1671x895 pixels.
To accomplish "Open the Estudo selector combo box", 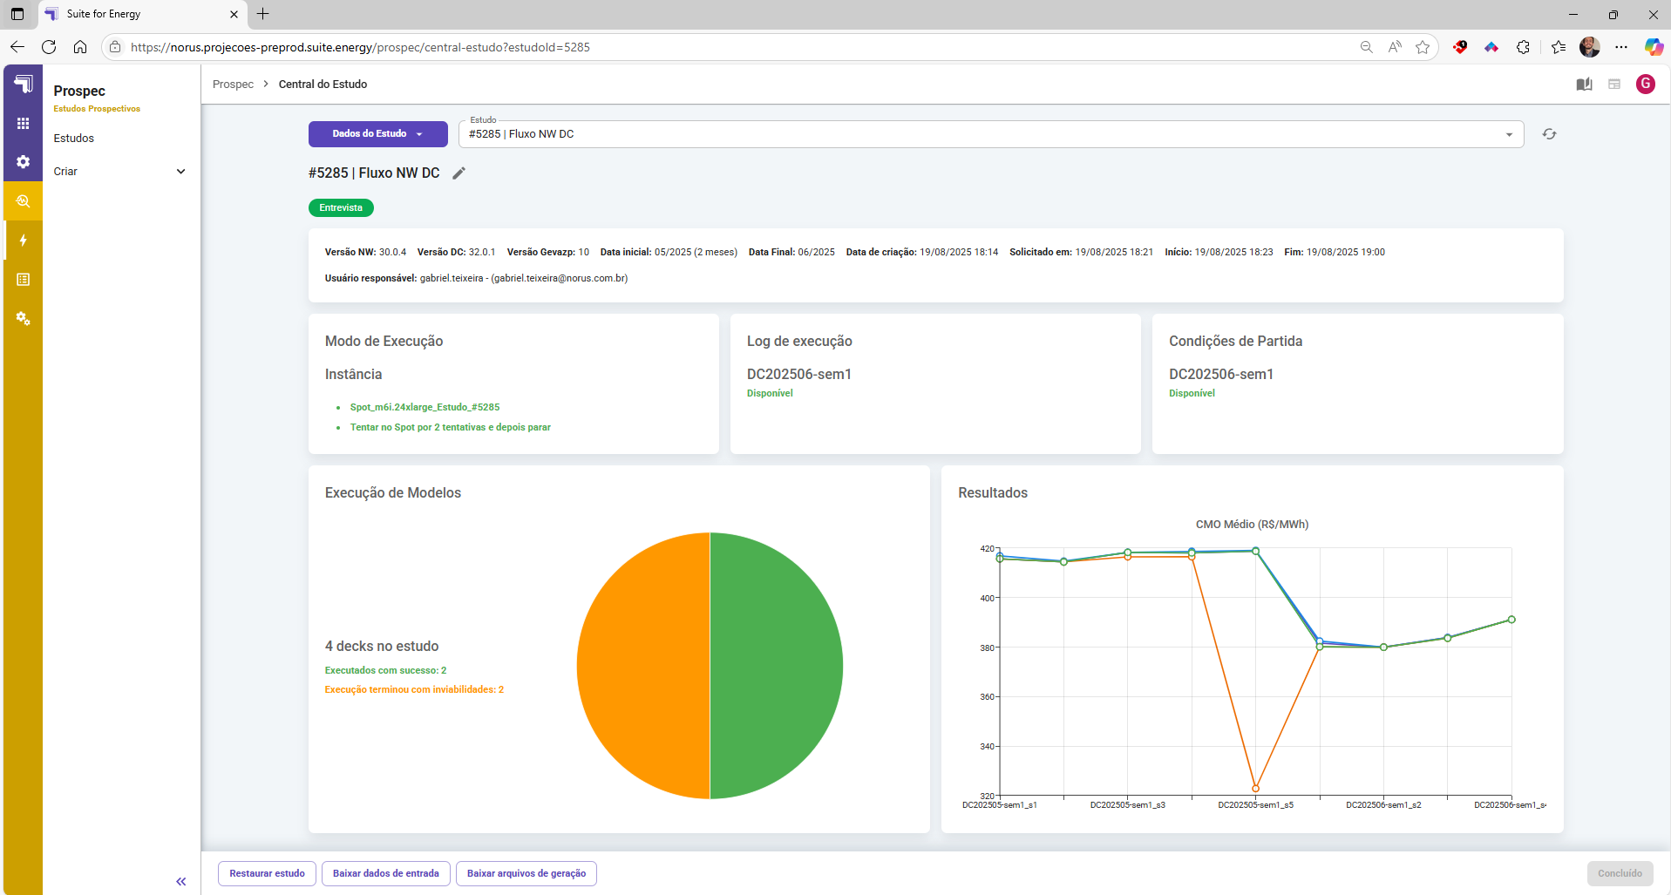I will pyautogui.click(x=990, y=134).
